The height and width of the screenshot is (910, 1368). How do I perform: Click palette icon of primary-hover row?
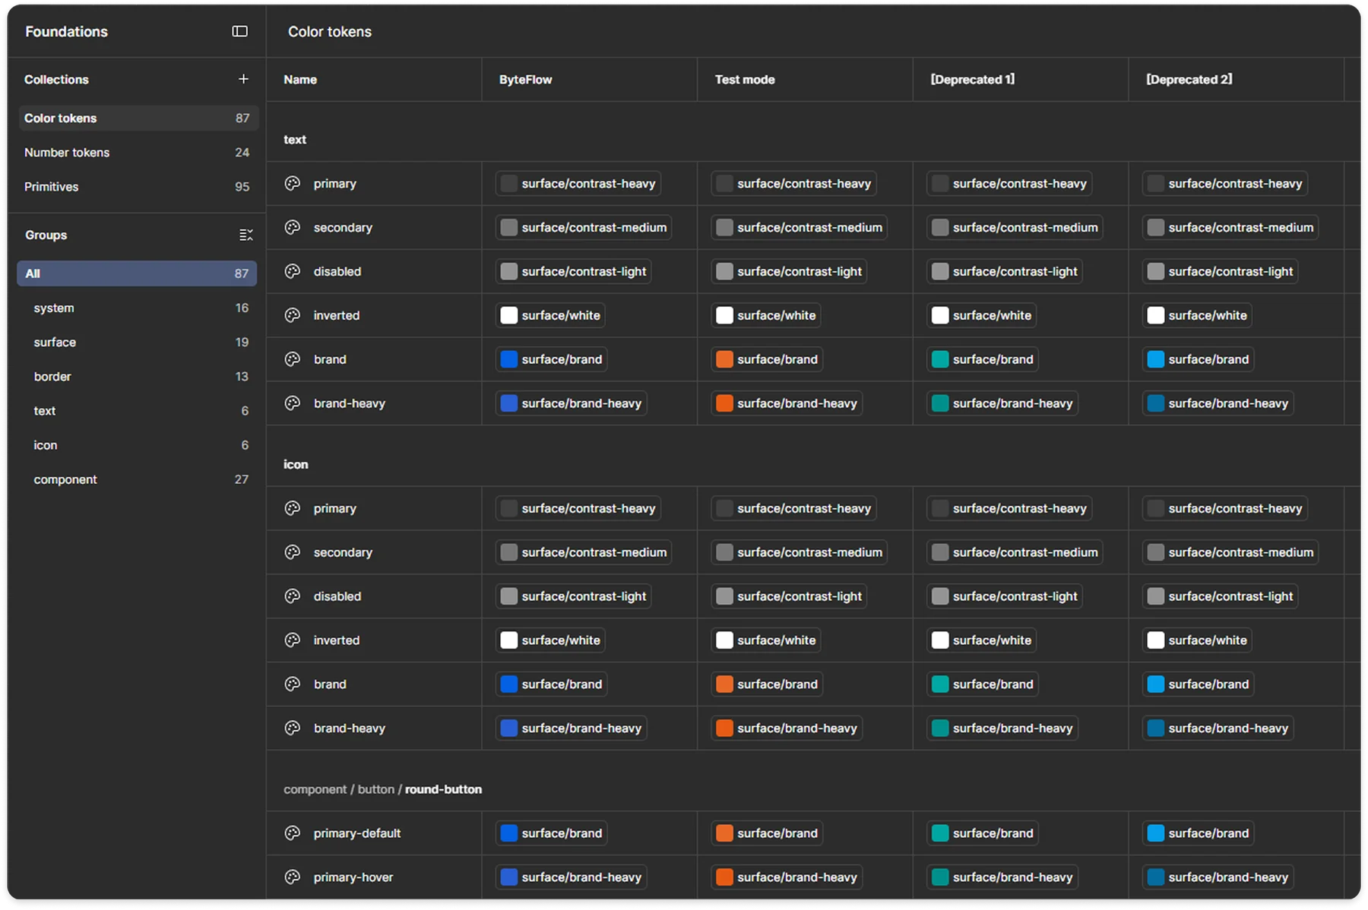click(293, 877)
